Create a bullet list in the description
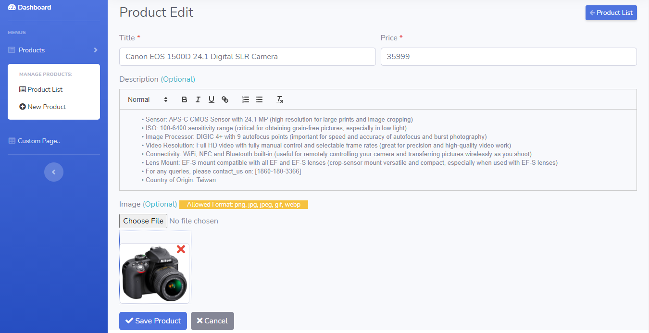Image resolution: width=649 pixels, height=333 pixels. click(x=259, y=99)
